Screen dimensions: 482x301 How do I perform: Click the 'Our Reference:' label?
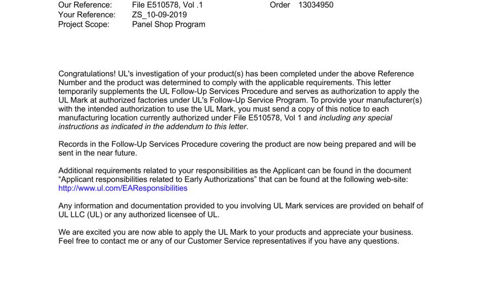tap(85, 5)
